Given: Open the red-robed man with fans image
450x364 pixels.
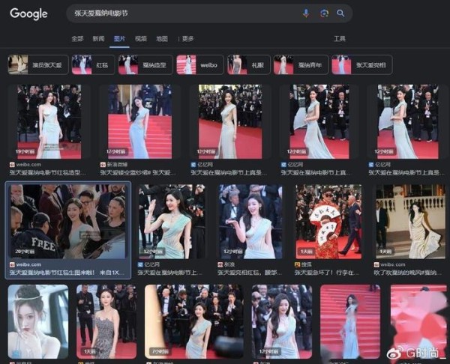Looking at the screenshot, I should click(x=329, y=222).
